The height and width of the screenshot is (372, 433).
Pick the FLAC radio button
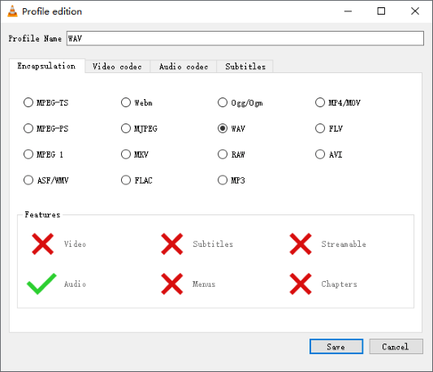point(136,180)
